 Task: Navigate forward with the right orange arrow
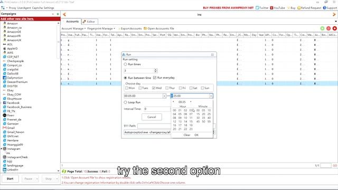tap(334, 14)
